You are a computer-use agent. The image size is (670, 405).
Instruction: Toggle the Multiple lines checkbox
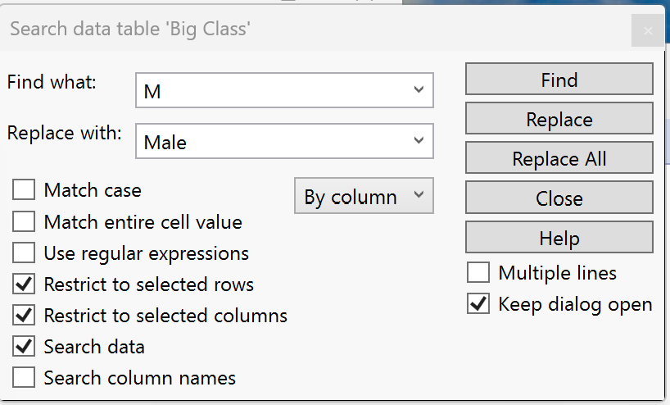[478, 273]
